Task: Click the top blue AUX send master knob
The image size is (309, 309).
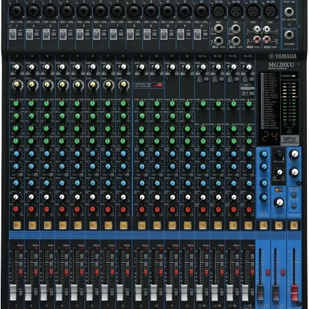Action: pyautogui.click(x=264, y=154)
